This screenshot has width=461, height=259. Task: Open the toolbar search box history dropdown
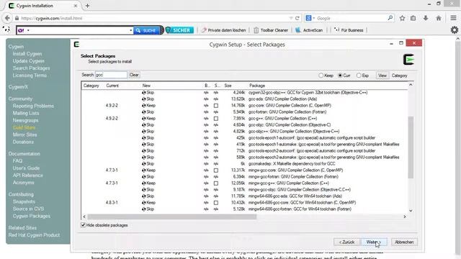pyautogui.click(x=131, y=30)
